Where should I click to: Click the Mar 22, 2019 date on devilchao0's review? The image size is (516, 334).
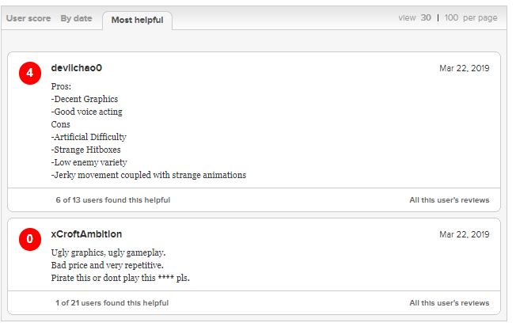[465, 68]
